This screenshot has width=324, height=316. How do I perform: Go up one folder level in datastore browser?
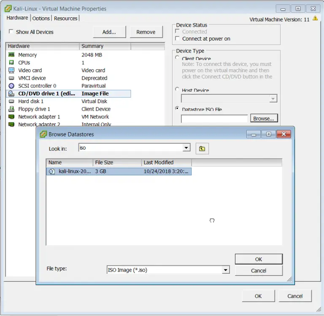[x=202, y=148]
